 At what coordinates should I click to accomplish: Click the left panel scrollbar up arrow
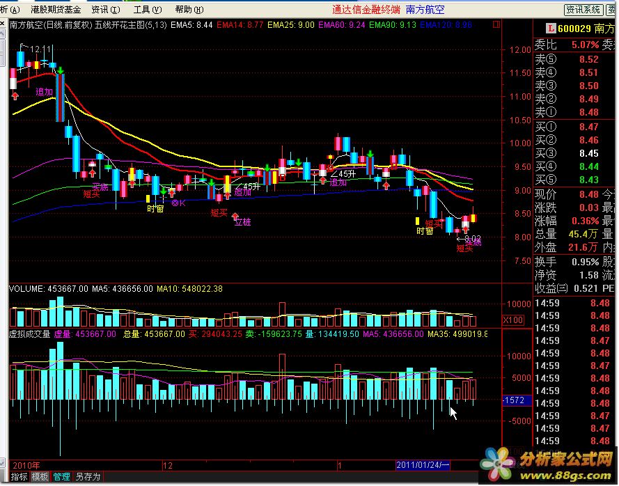click(x=2, y=34)
